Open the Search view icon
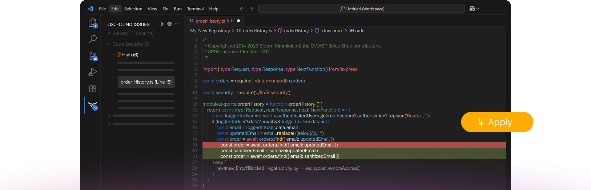The width and height of the screenshot is (591, 190). (x=93, y=39)
